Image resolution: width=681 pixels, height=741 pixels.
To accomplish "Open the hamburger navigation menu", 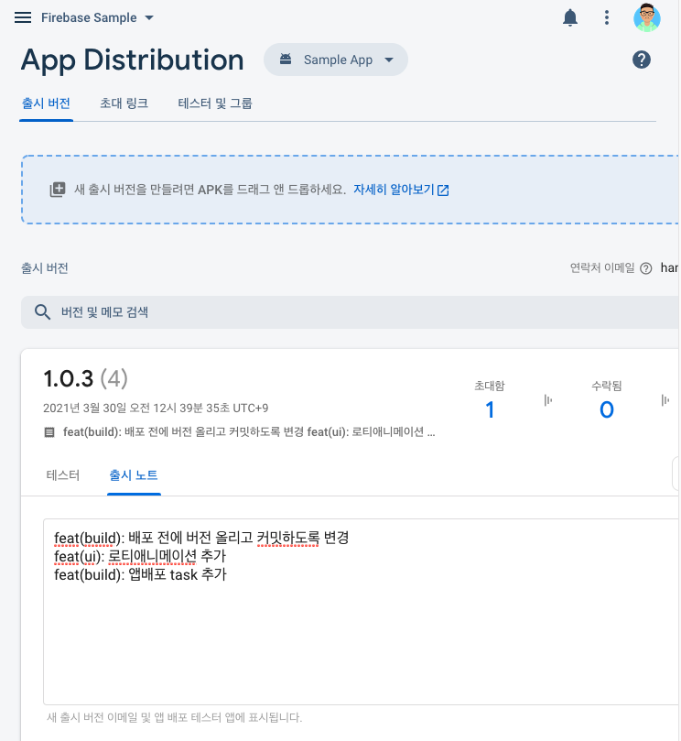I will (23, 18).
